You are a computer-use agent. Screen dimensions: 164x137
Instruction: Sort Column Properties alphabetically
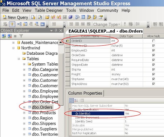click(x=76, y=100)
